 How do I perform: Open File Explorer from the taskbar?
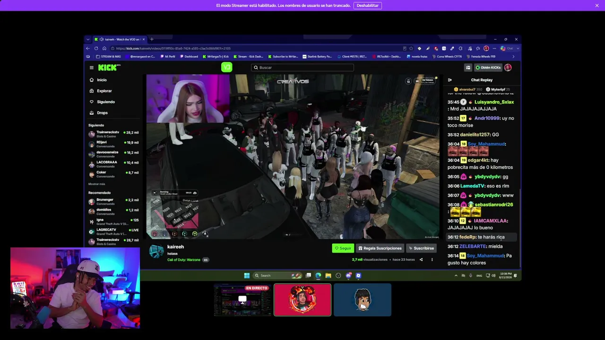[x=328, y=275]
